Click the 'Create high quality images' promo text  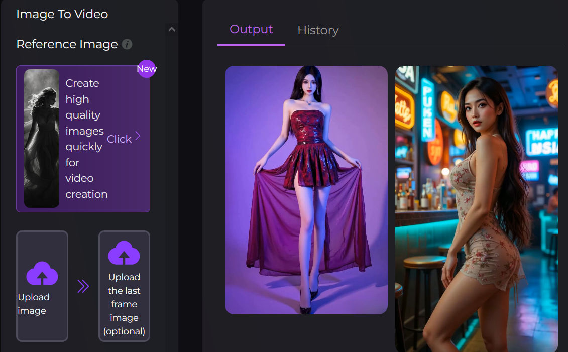click(84, 139)
